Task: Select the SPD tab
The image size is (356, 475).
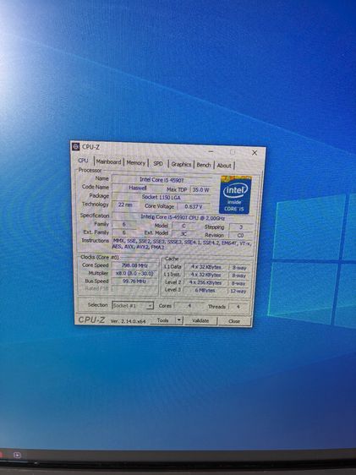Action: [x=158, y=164]
